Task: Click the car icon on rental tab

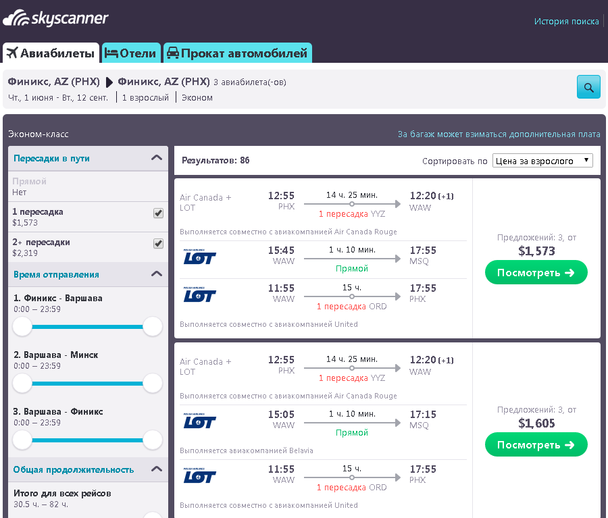Action: [172, 53]
